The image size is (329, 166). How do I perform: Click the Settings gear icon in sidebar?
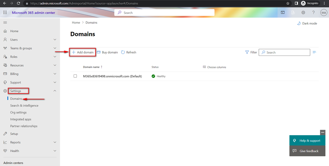5,91
